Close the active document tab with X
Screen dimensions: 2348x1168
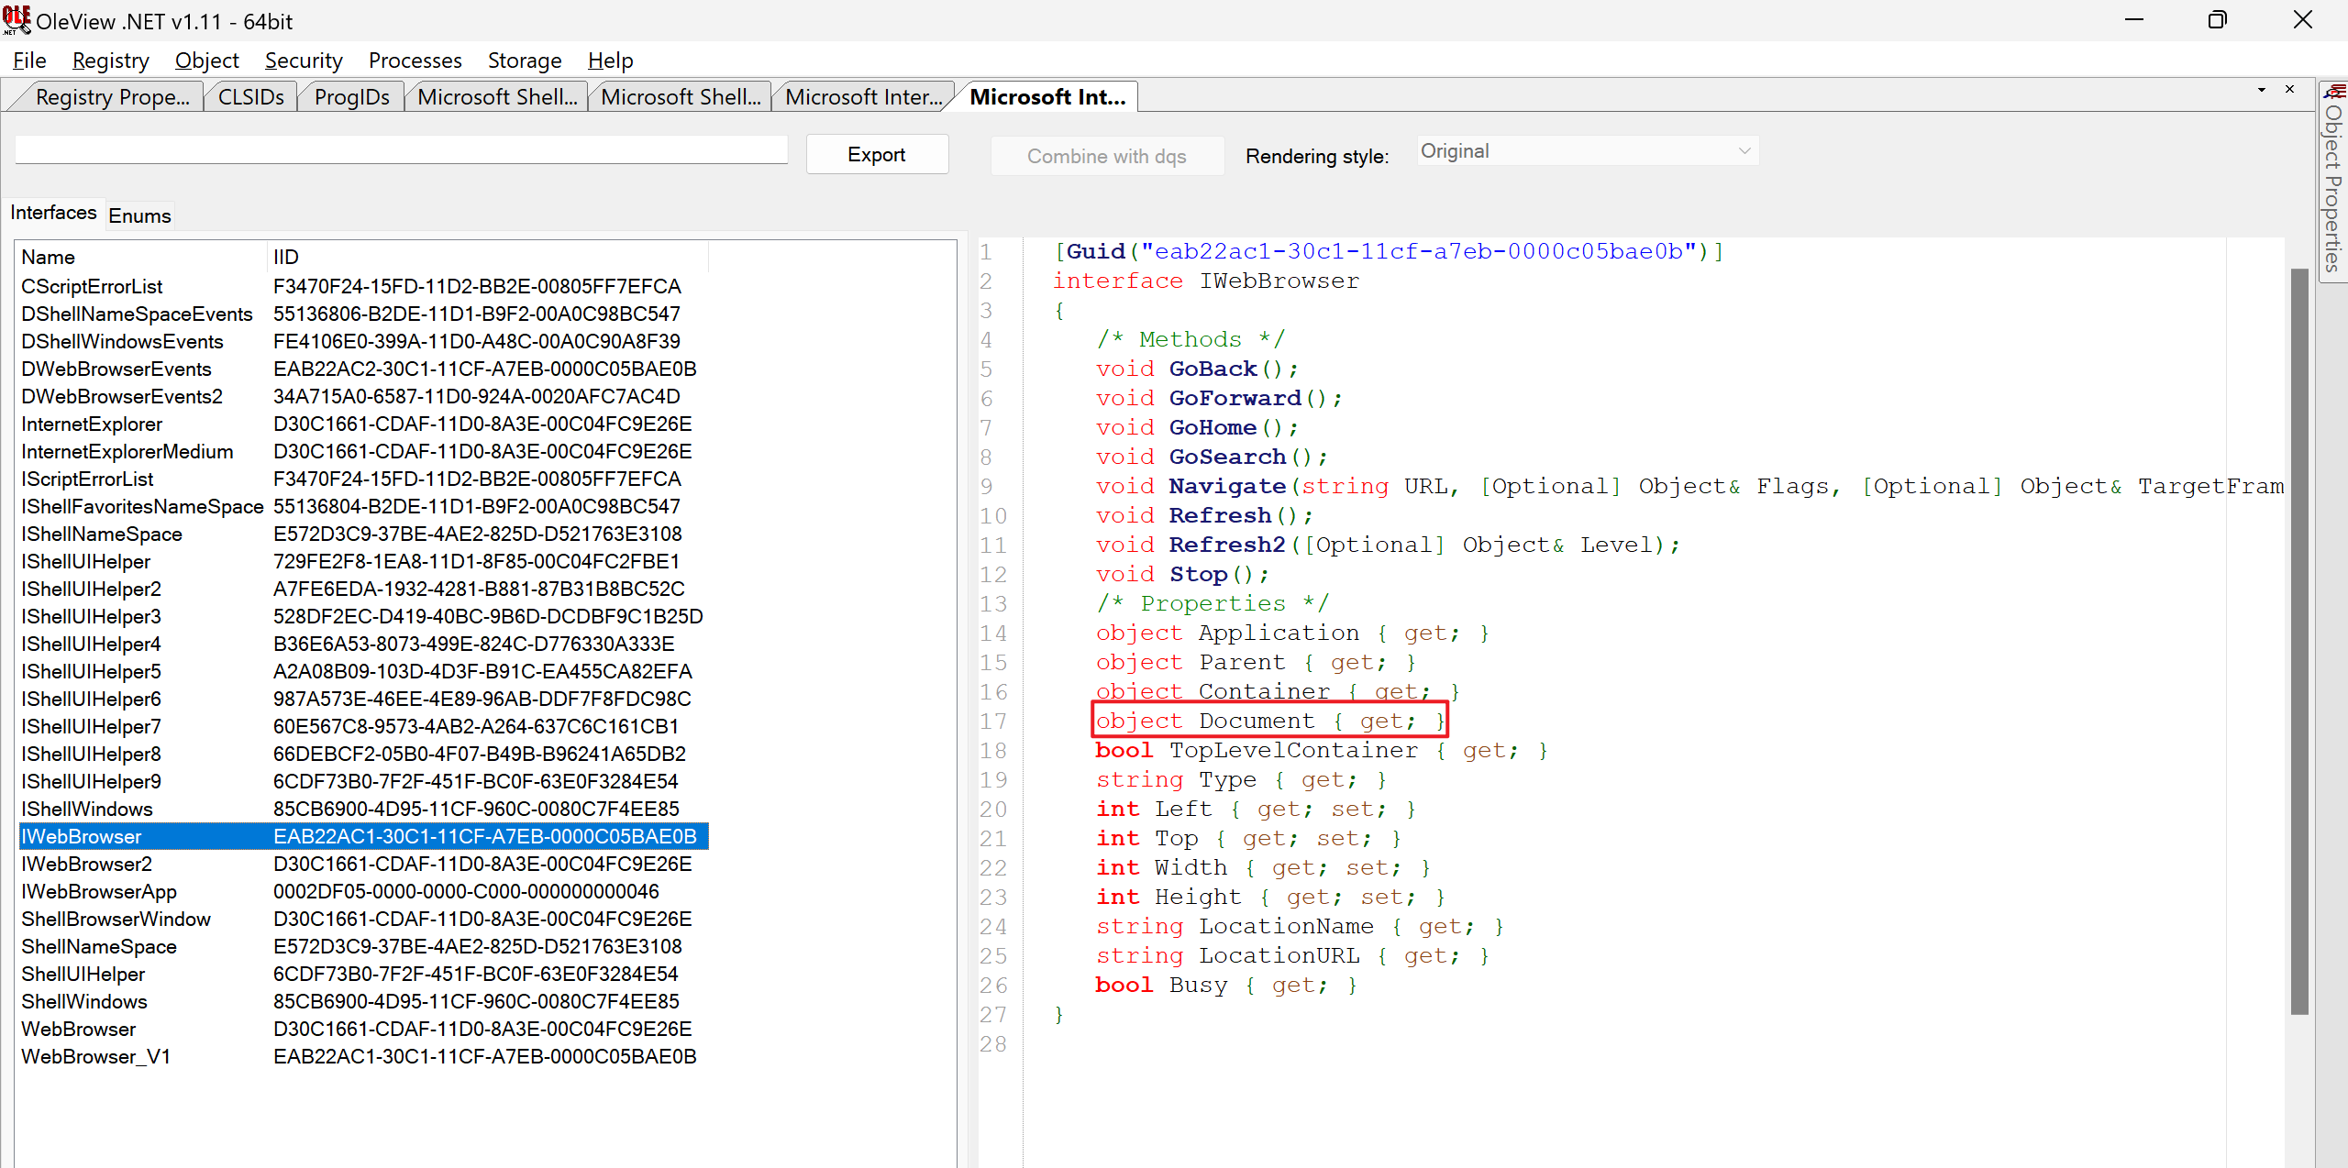(2290, 89)
